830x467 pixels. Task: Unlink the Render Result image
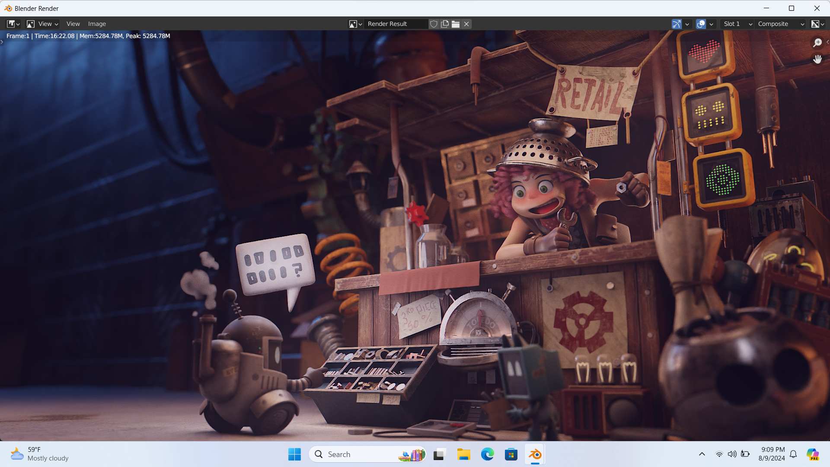click(x=466, y=24)
